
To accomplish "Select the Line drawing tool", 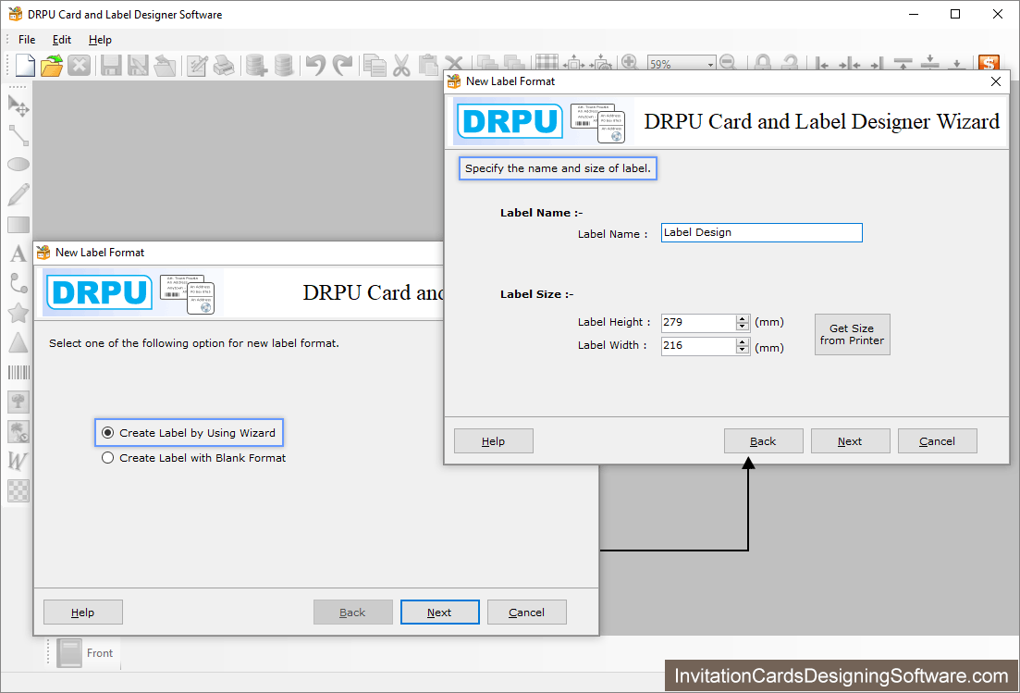I will tap(18, 135).
